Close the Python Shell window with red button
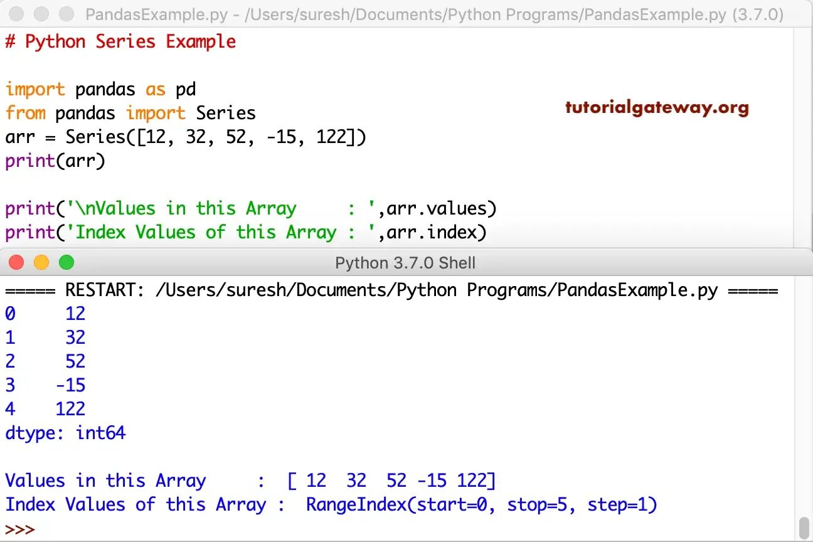Screen dimensions: 813x542 (x=16, y=262)
